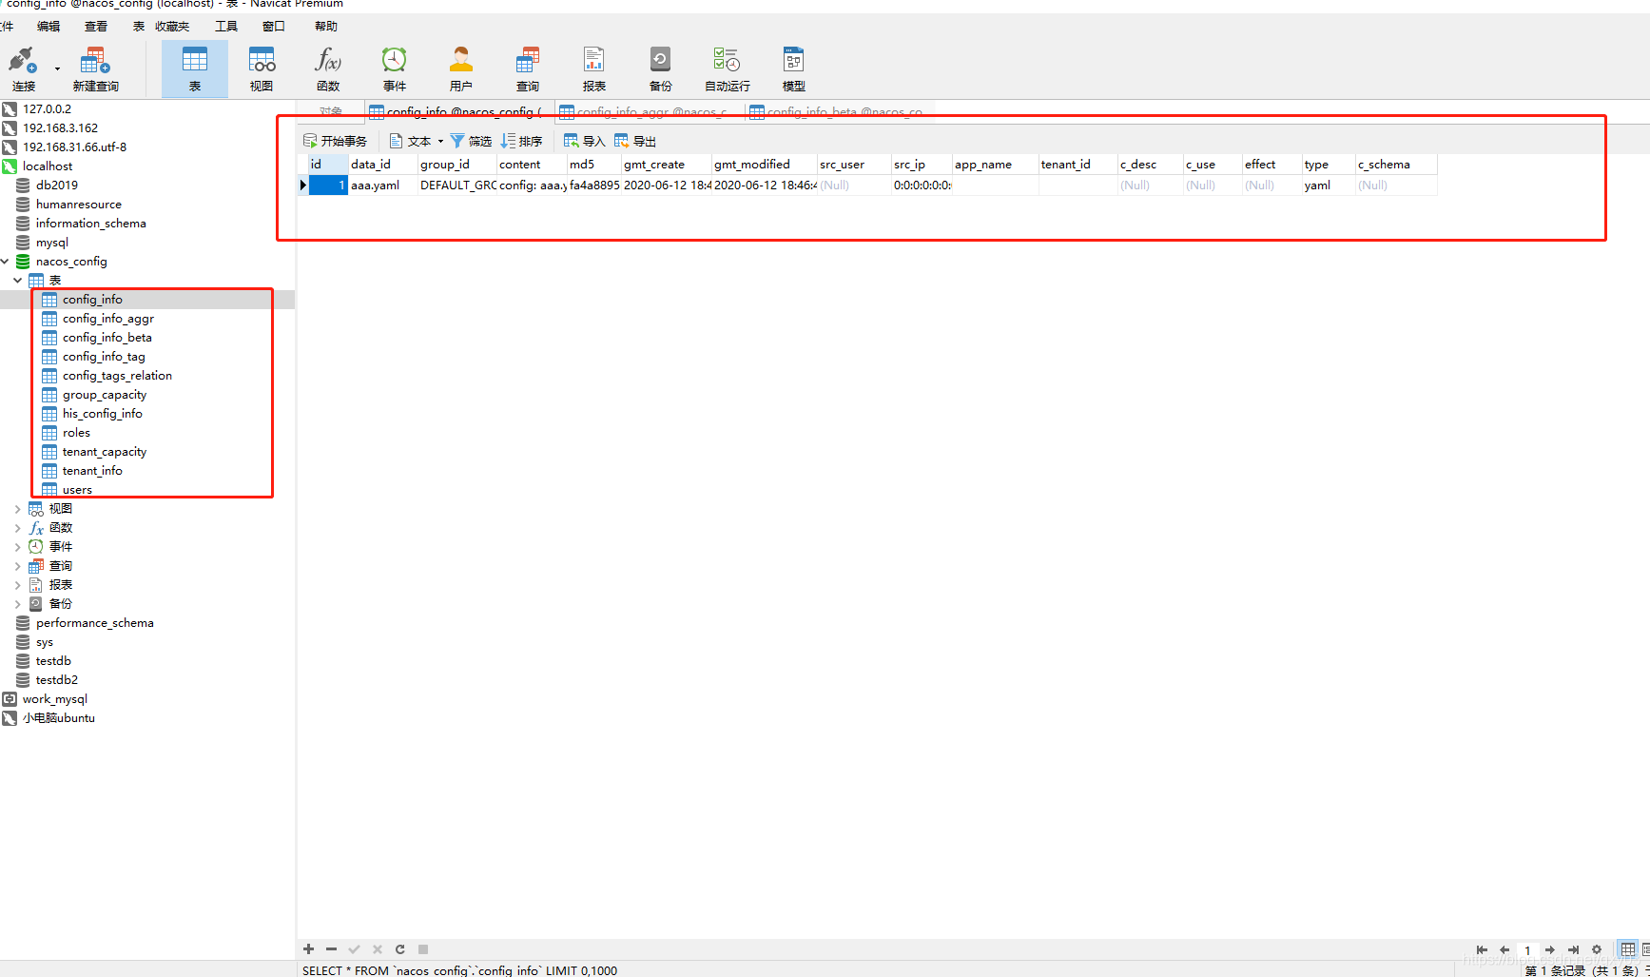The image size is (1650, 977).
Task: Expand the 查询 queries tree node
Action: [18, 566]
